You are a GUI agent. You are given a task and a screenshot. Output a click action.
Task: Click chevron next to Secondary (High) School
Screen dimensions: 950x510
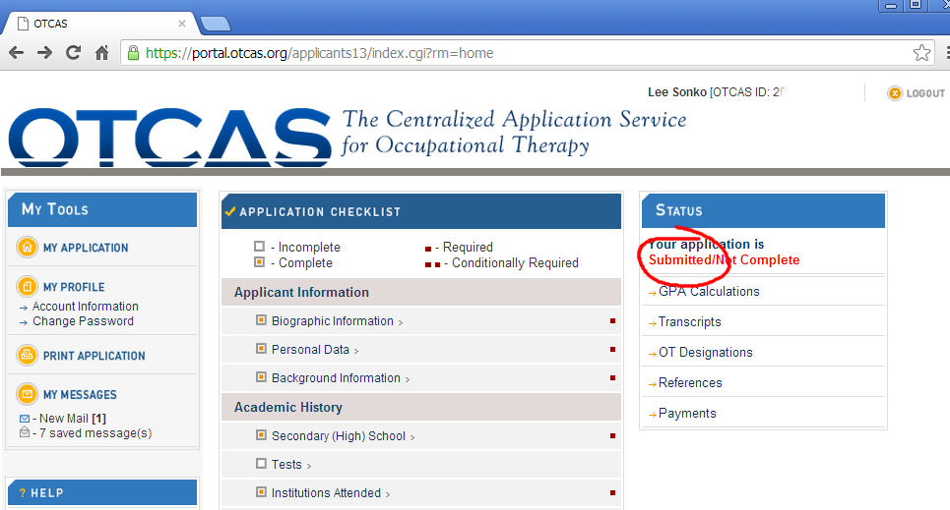pos(412,437)
